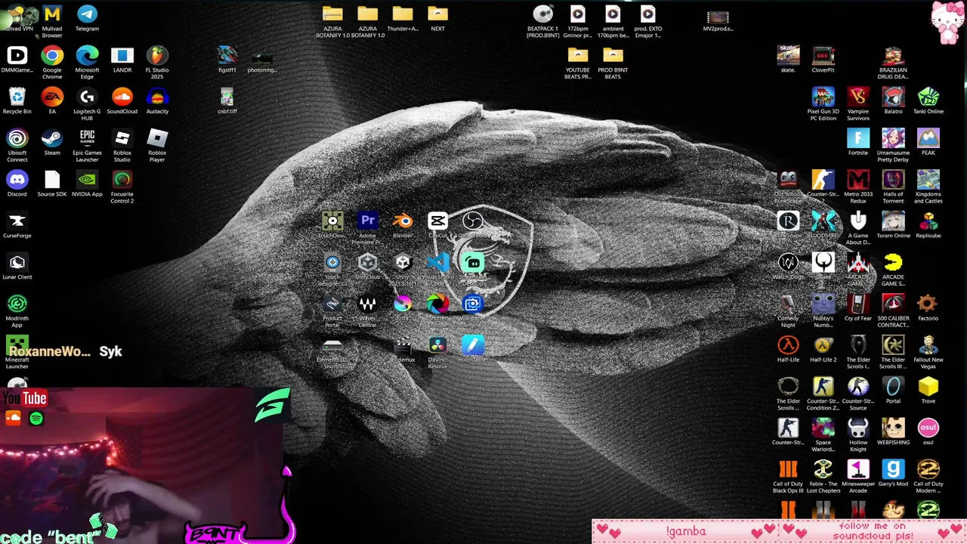Open the Telegram desktop shortcut
This screenshot has height=544, width=967.
coord(87,14)
